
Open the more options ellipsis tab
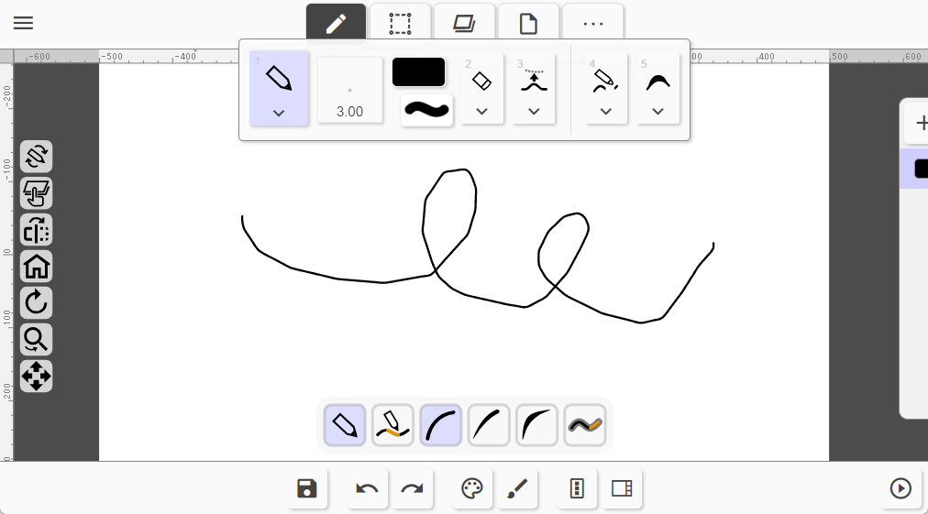pos(592,23)
